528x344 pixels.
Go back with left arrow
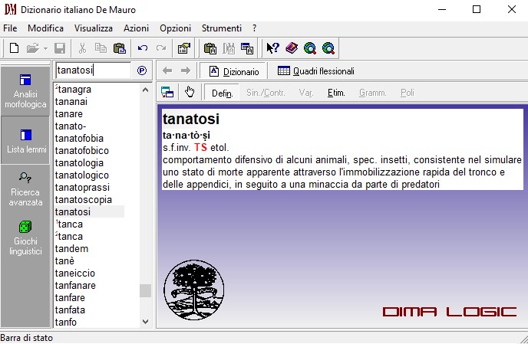[x=167, y=70]
